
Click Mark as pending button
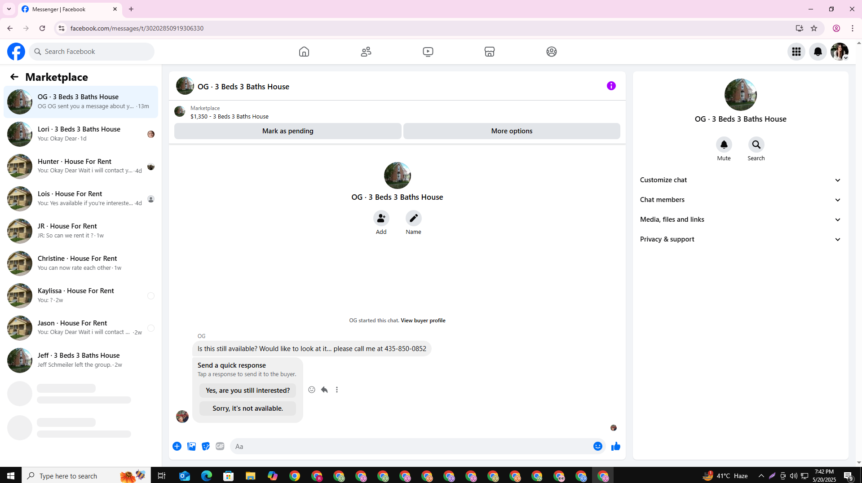click(x=287, y=131)
